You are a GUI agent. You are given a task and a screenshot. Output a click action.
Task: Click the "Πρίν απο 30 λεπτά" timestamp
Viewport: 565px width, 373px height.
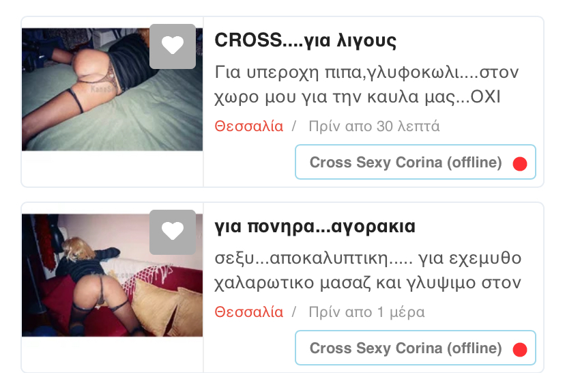pos(374,126)
